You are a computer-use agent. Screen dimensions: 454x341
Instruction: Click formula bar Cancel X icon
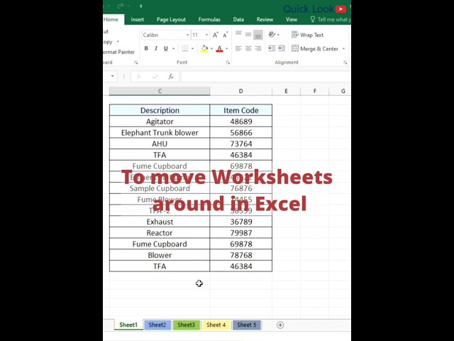coord(138,77)
